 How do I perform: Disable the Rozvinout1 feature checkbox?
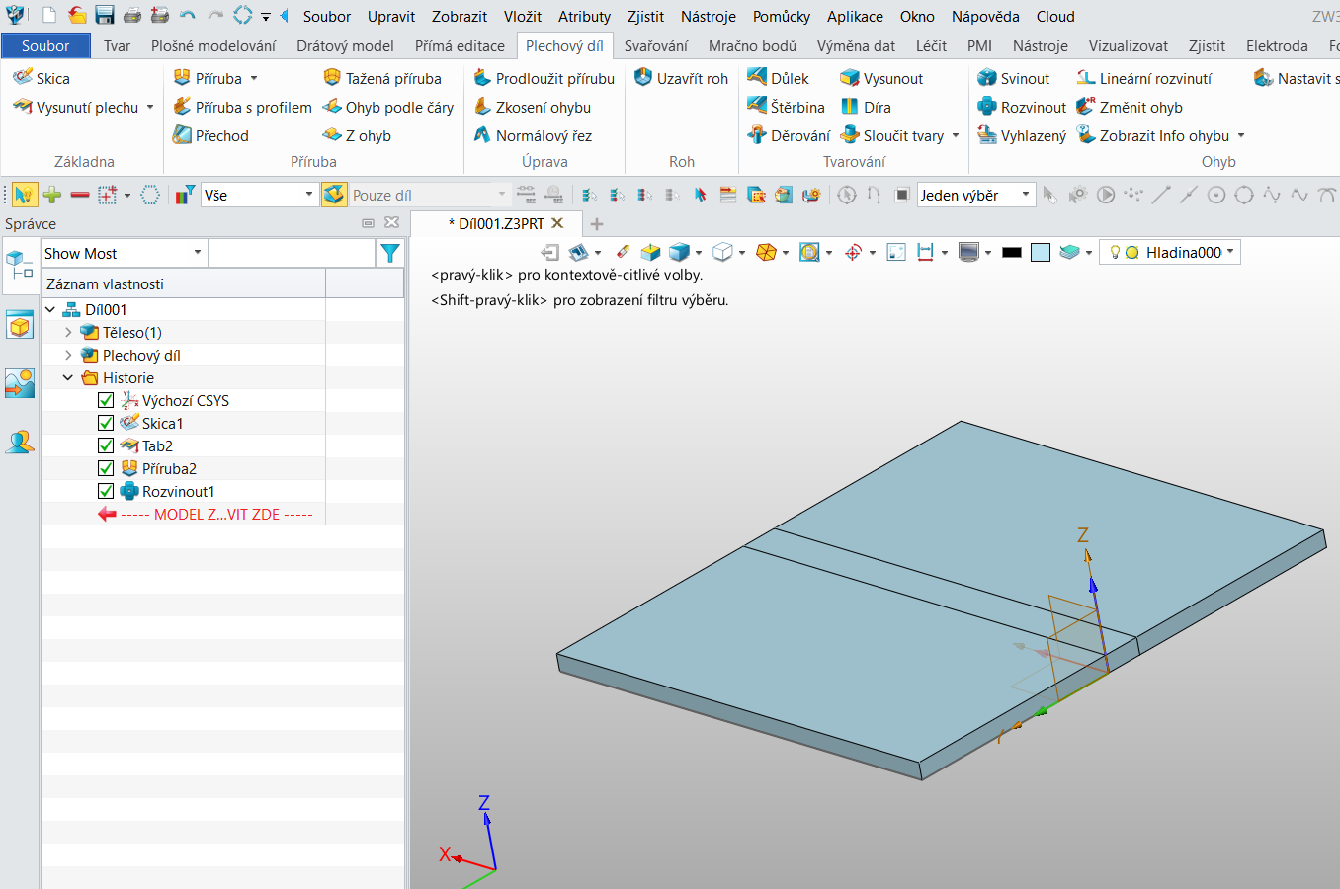[106, 491]
